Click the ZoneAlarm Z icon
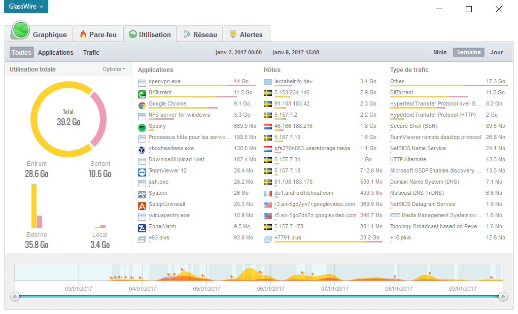The height and width of the screenshot is (314, 518). (142, 228)
